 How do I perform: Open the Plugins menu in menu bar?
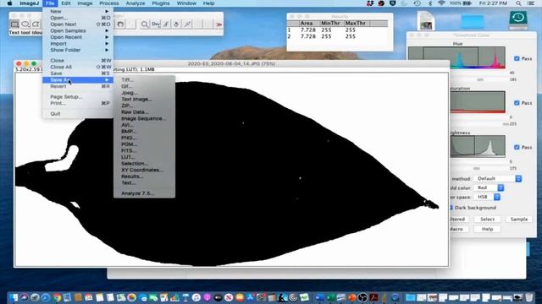tap(161, 3)
